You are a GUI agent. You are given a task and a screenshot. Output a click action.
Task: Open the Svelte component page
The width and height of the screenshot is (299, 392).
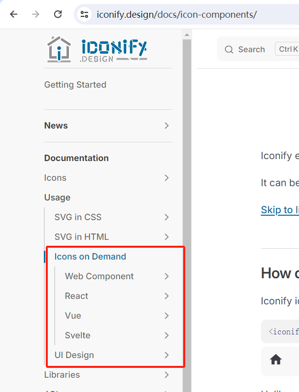tap(77, 335)
